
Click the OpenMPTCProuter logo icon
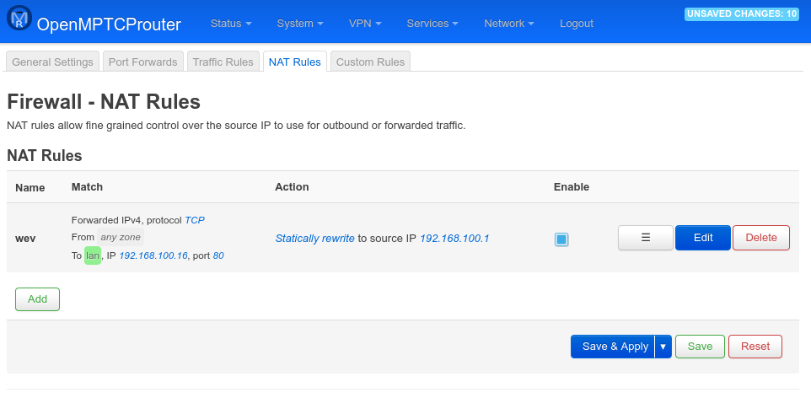point(19,18)
